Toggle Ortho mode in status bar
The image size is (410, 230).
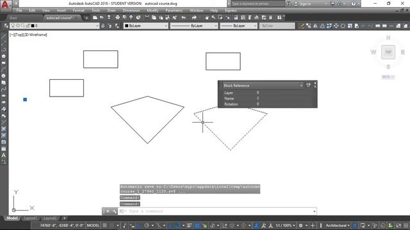pos(140,226)
